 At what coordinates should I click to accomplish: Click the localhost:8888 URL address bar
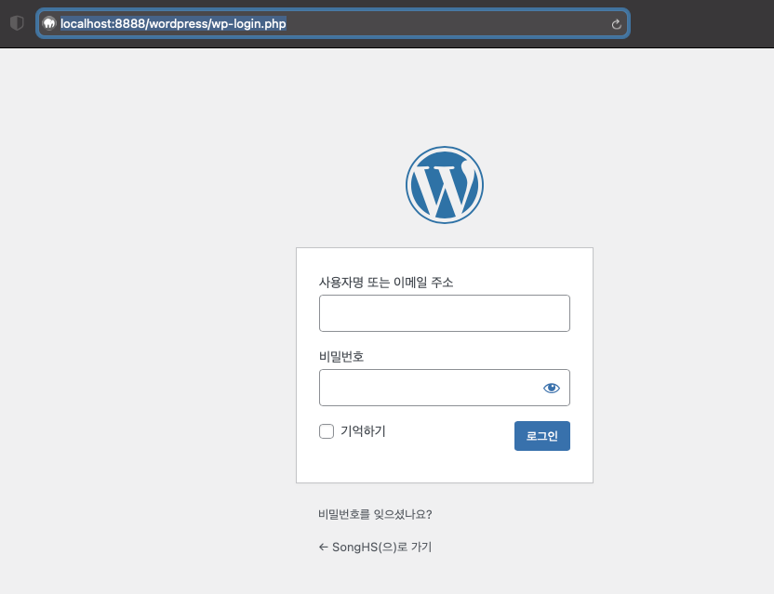coord(333,23)
